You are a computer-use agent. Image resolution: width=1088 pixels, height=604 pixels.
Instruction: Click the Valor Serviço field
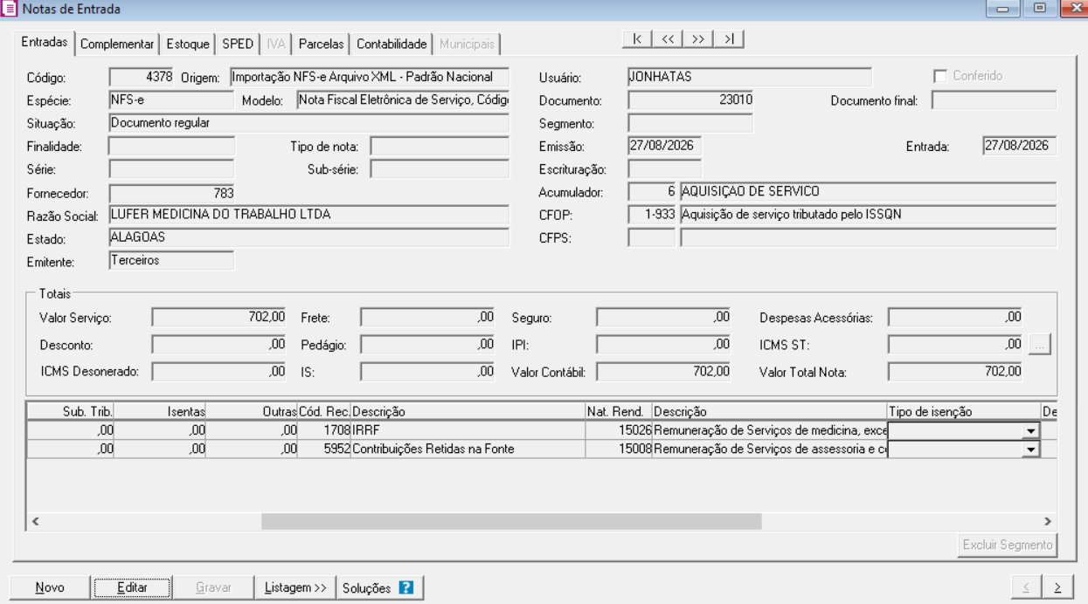[x=219, y=318]
